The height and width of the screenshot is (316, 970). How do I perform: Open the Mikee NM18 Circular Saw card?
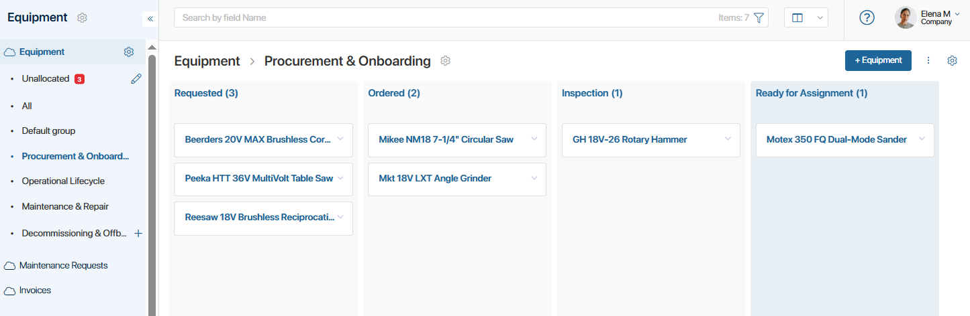[457, 140]
